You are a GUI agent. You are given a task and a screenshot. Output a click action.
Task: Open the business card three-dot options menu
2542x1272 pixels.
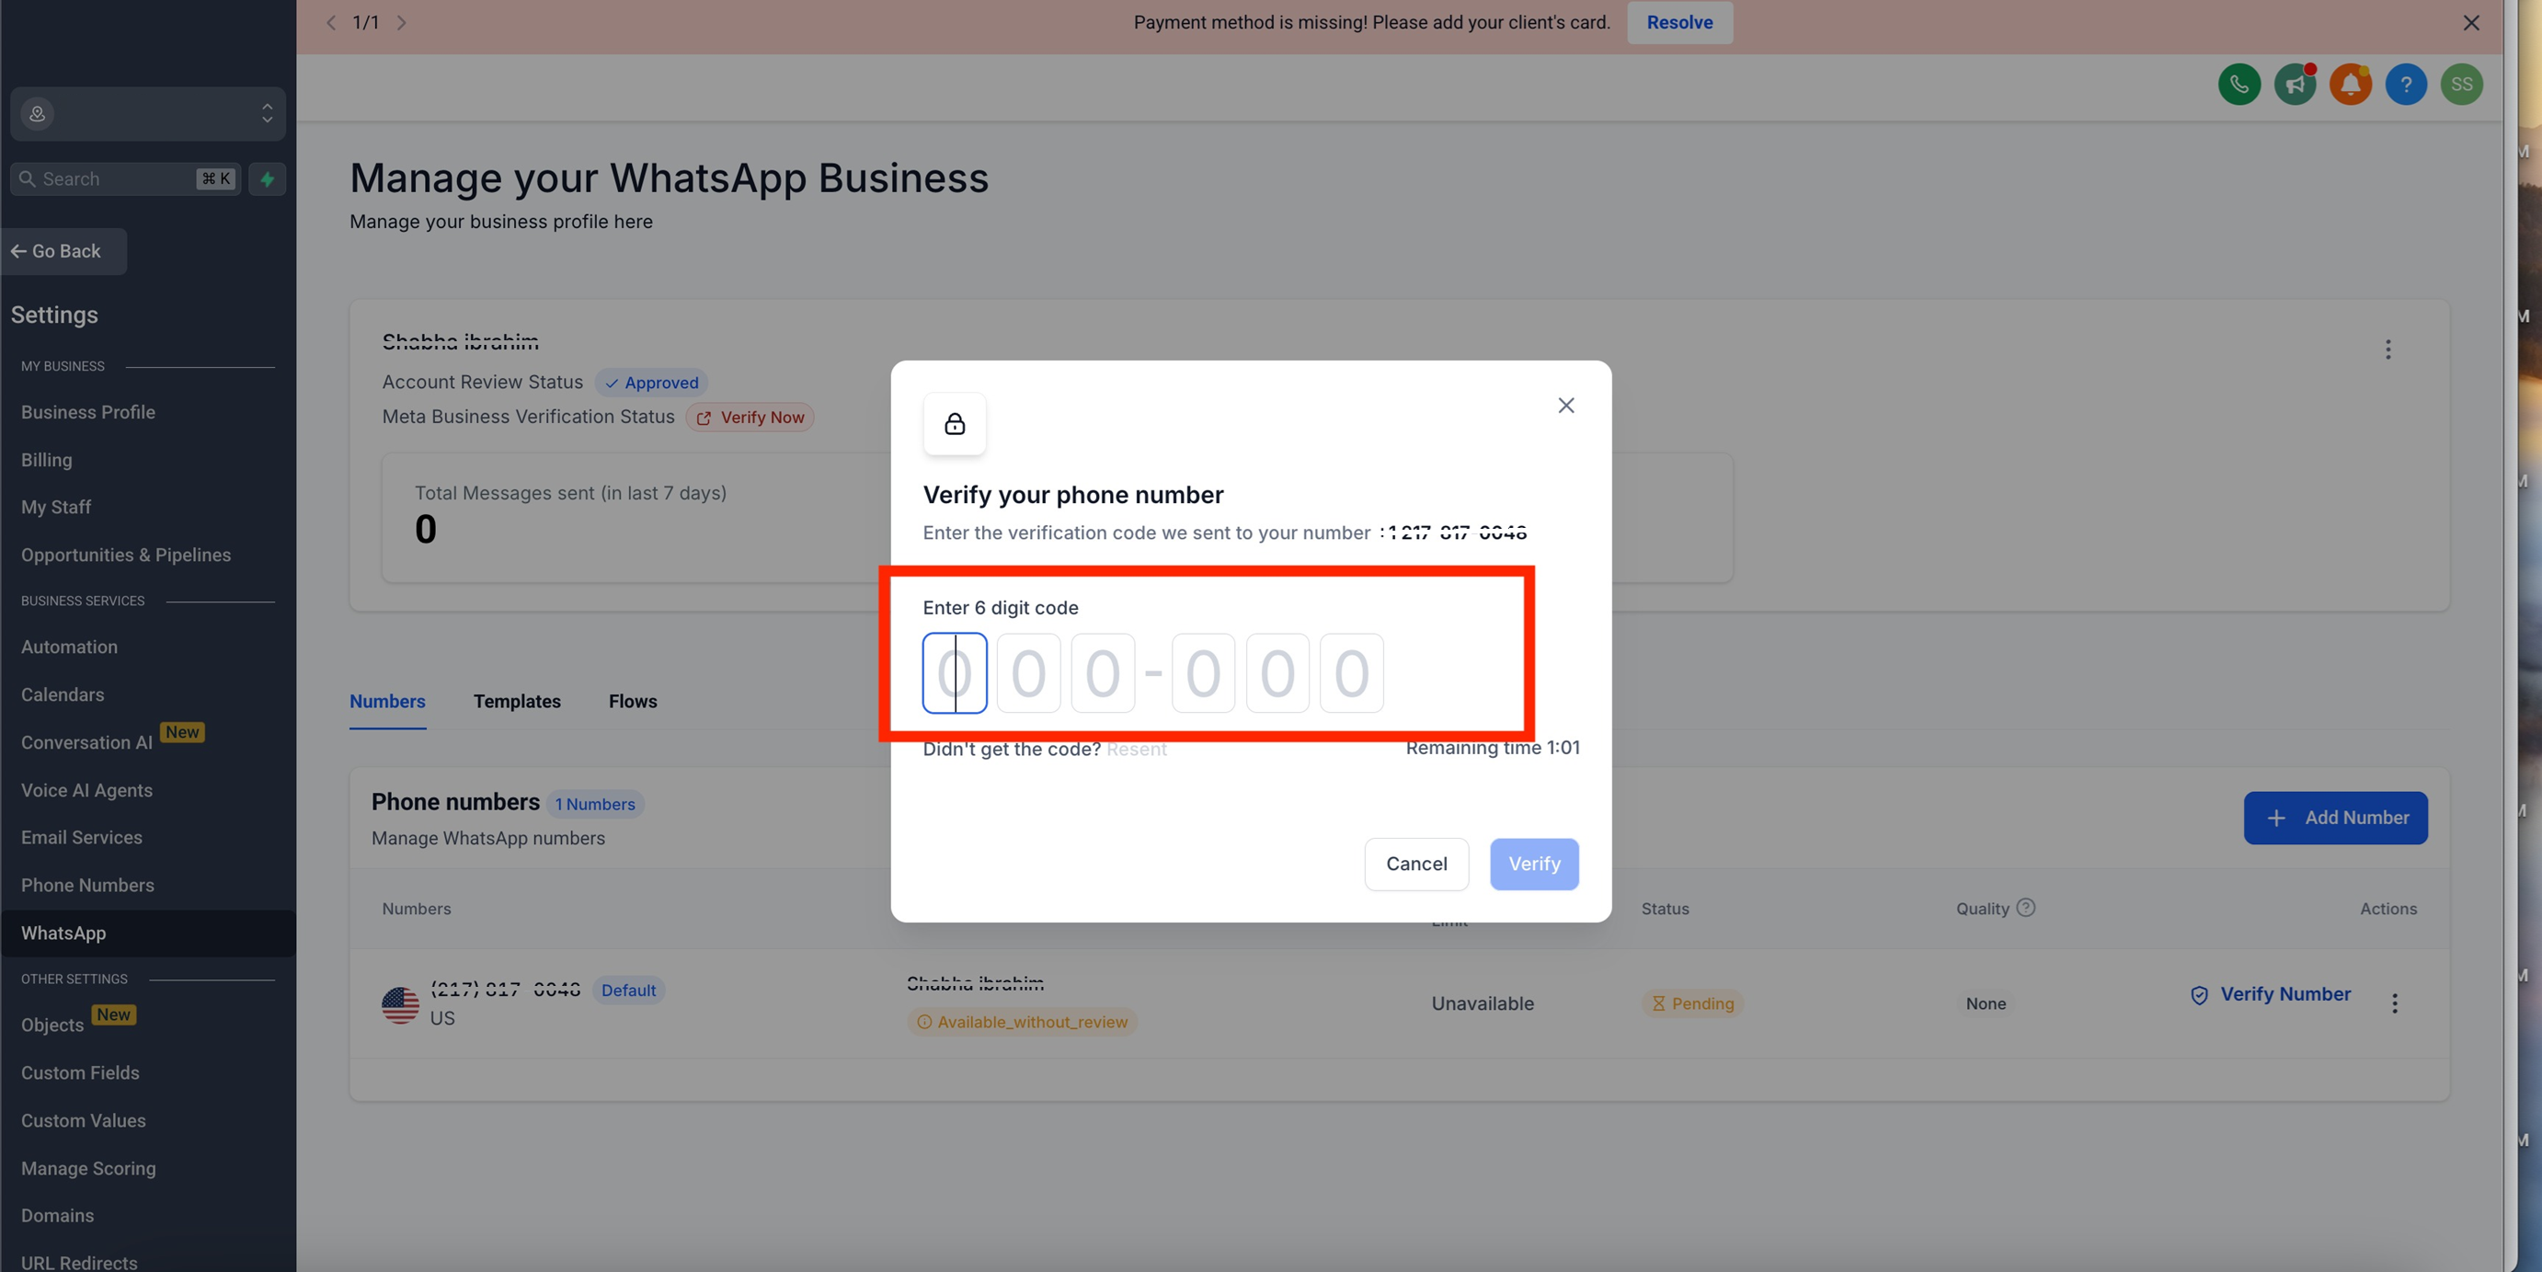(x=2387, y=350)
